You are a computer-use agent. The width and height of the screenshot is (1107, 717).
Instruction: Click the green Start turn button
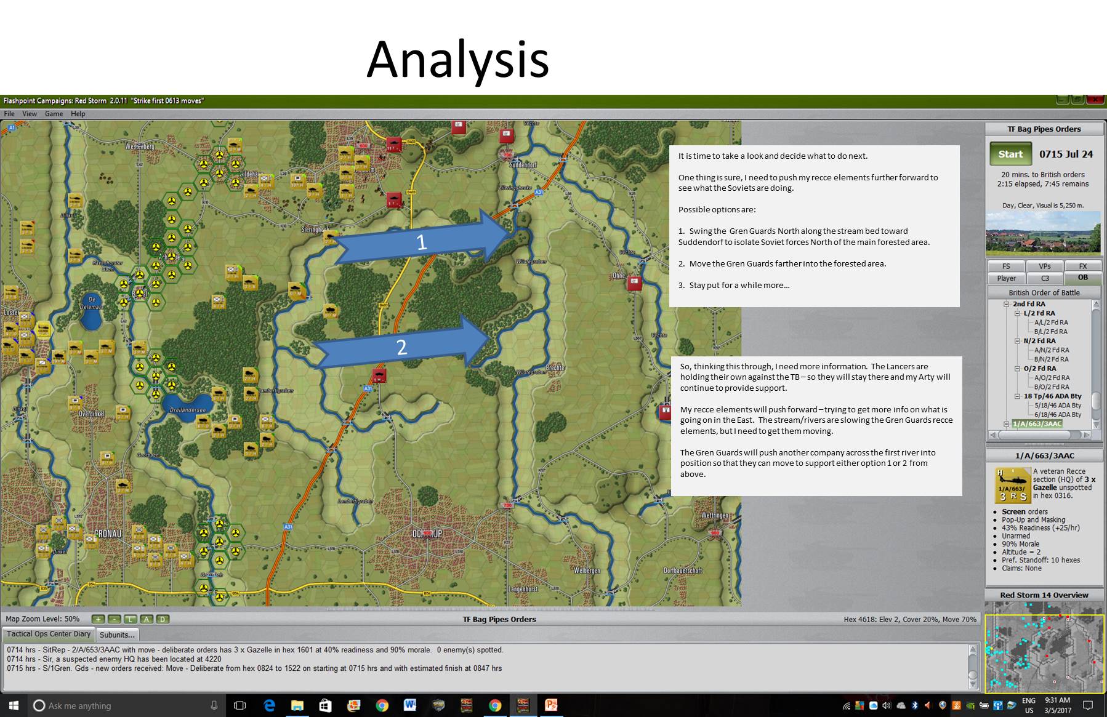point(1010,154)
